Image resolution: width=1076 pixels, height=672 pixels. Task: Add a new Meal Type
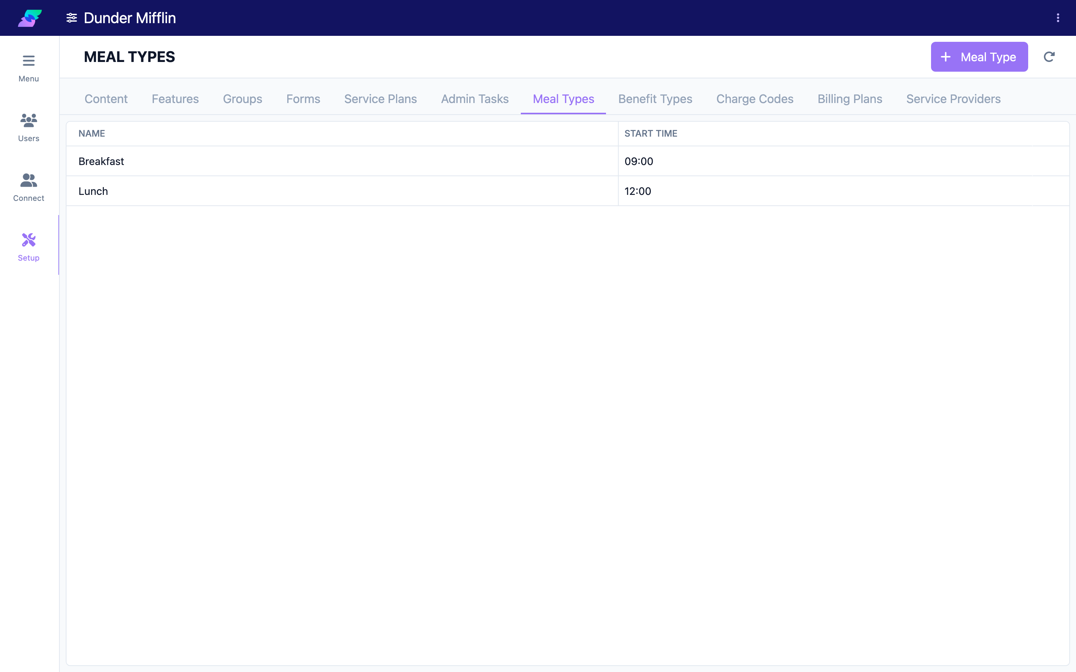coord(979,57)
